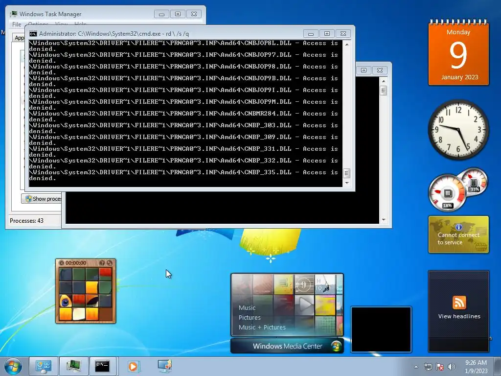The width and height of the screenshot is (501, 376).
Task: Switch to cmd.exe taskbar icon
Action: [102, 366]
